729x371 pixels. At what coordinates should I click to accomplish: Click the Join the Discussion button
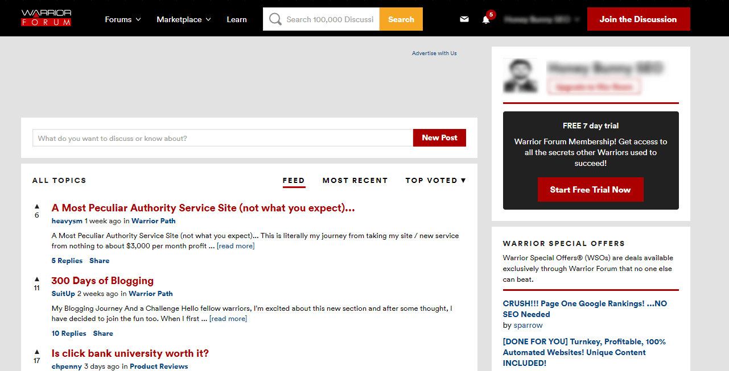(x=638, y=19)
